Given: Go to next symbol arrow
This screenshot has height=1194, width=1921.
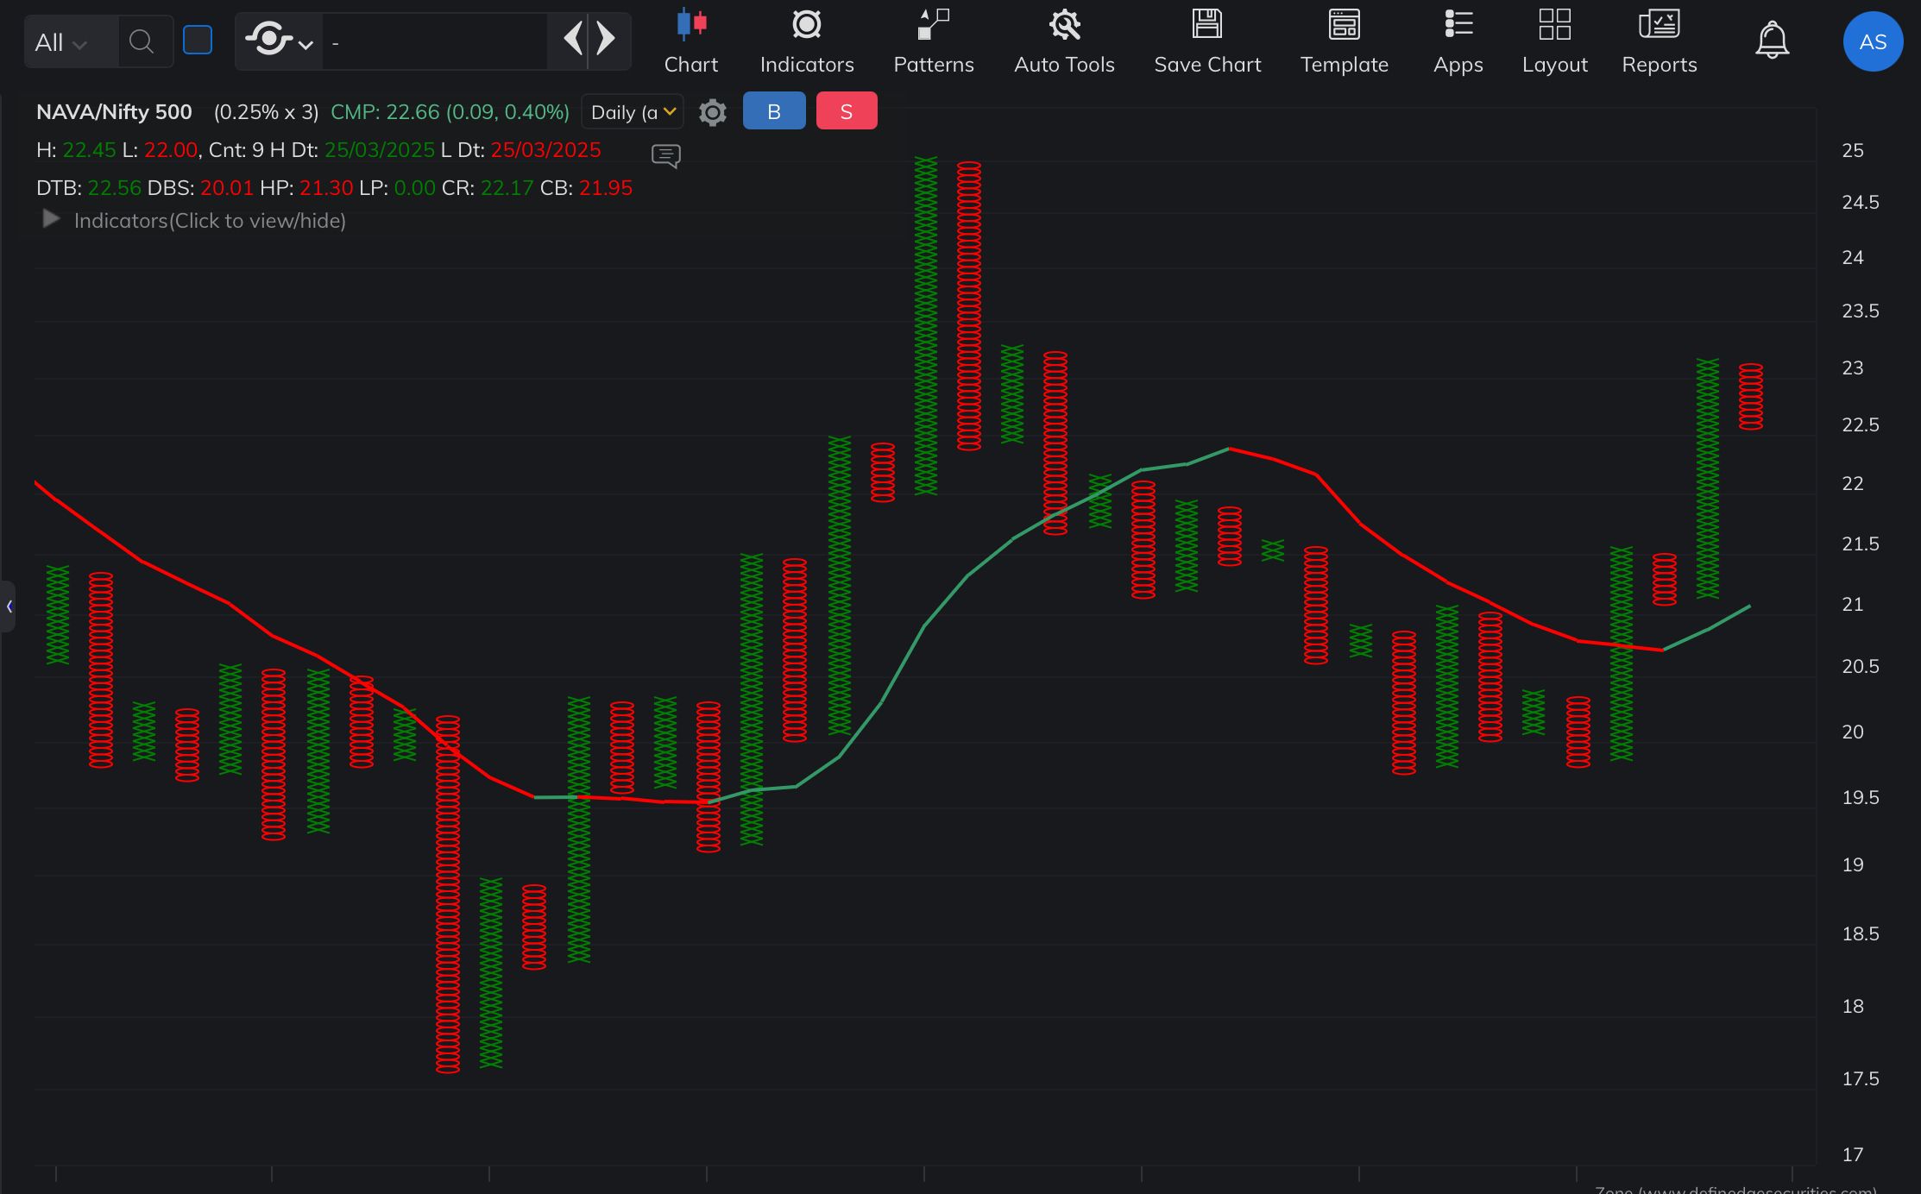Looking at the screenshot, I should point(607,39).
